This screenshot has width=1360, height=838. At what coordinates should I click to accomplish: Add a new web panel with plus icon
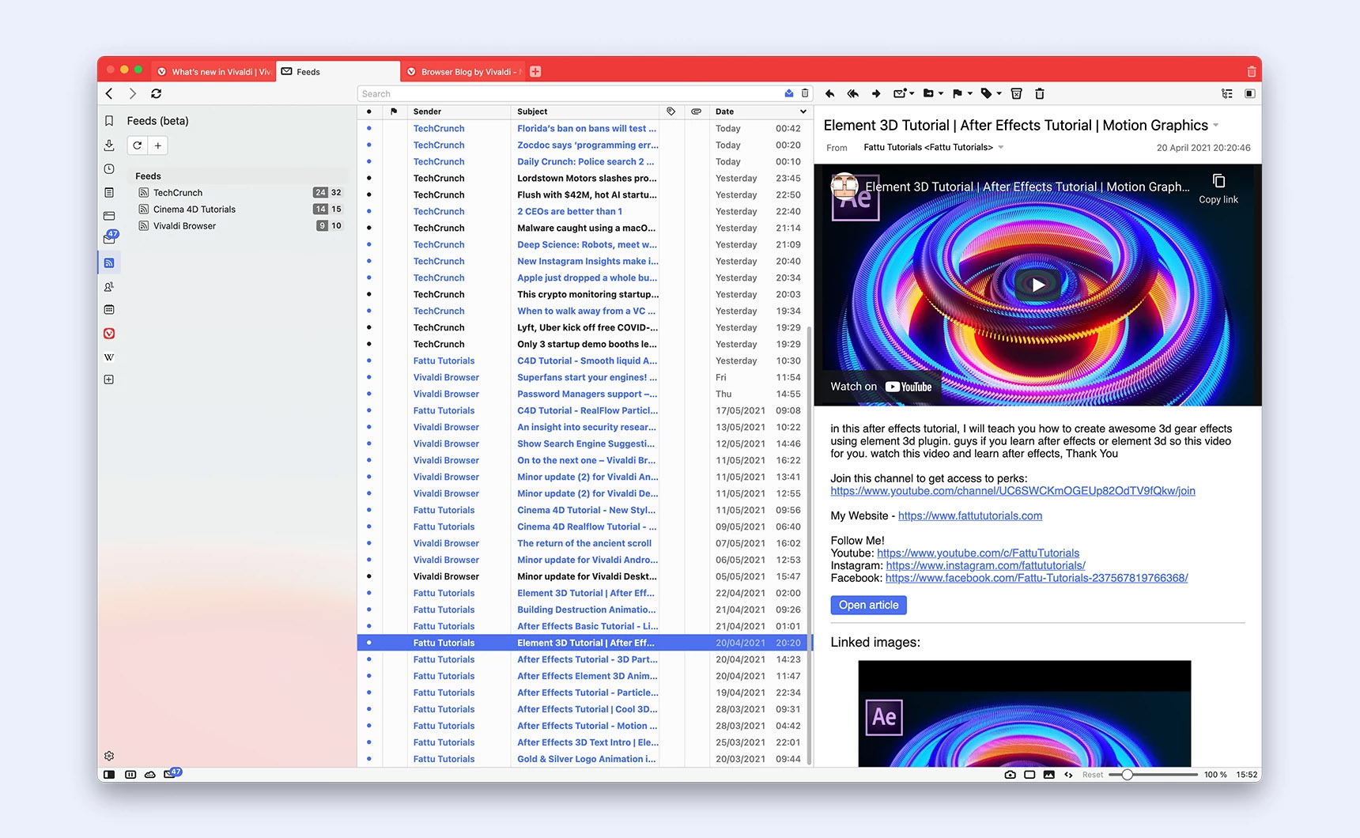109,379
